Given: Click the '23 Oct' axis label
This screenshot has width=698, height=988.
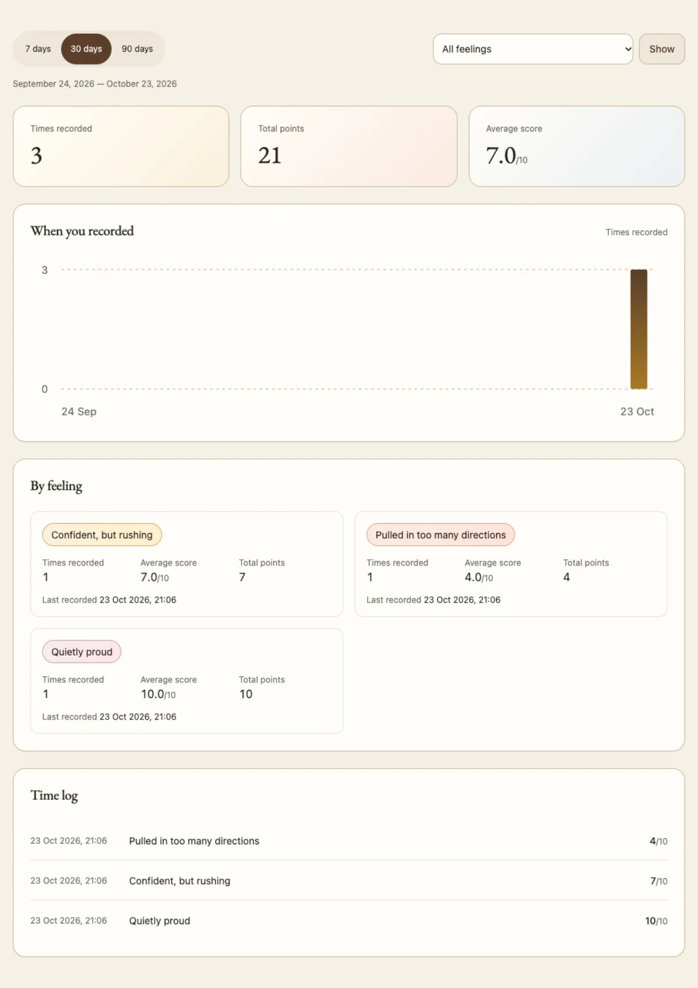Looking at the screenshot, I should (x=637, y=411).
